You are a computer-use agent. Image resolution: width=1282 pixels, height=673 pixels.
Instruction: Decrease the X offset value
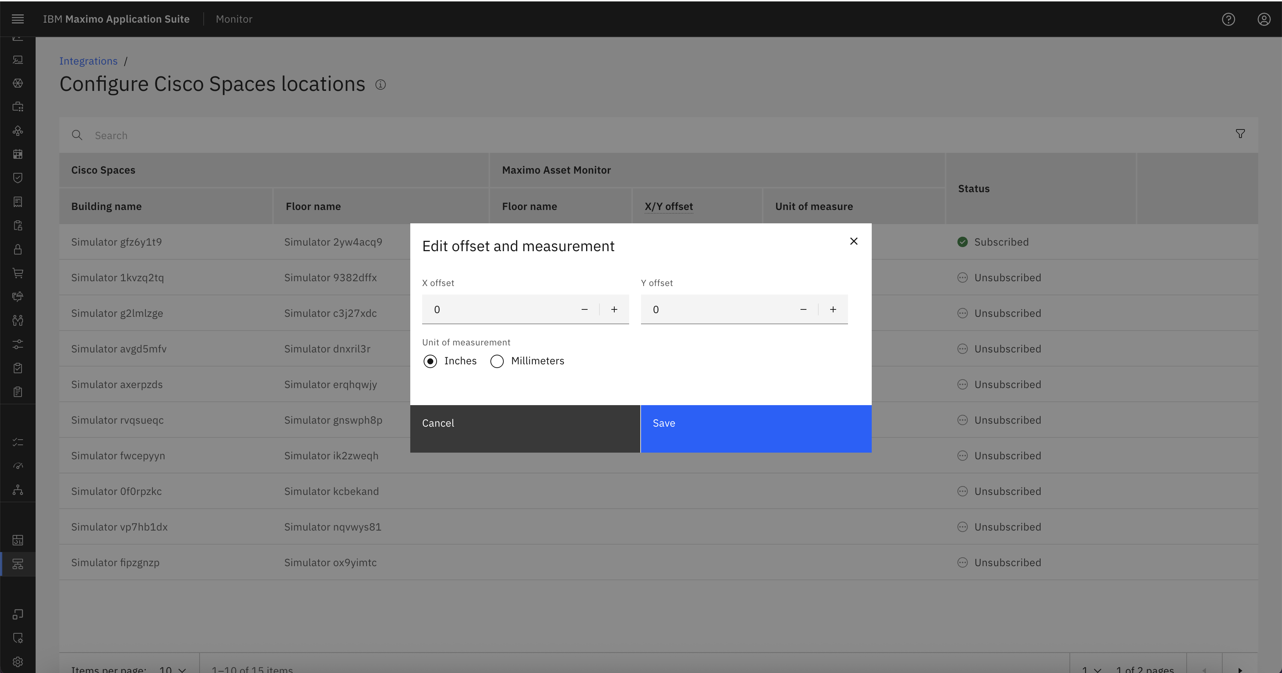[584, 310]
